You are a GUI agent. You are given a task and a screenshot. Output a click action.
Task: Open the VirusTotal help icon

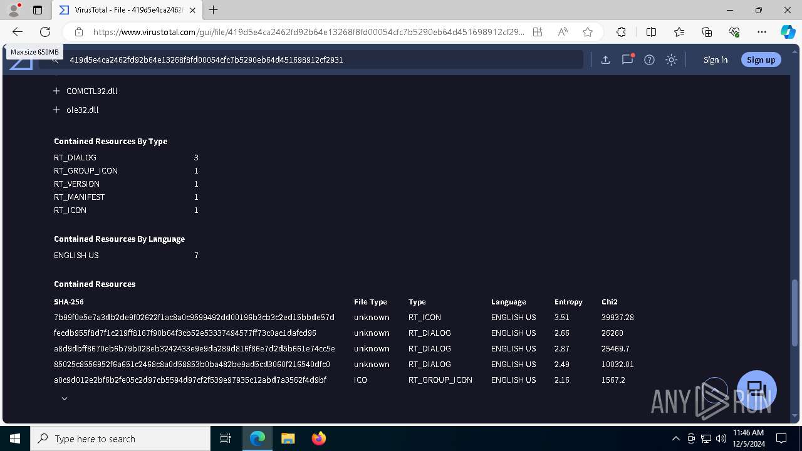649,60
